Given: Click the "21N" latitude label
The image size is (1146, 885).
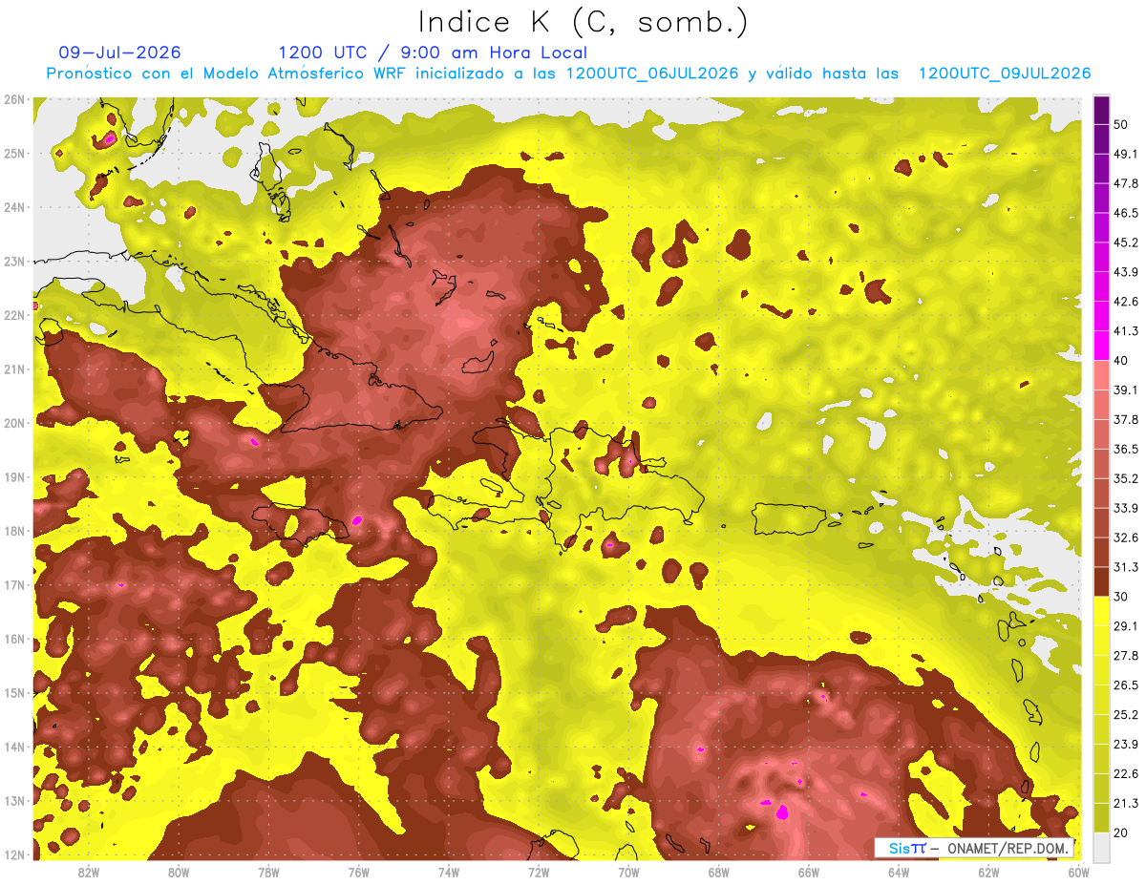Looking at the screenshot, I should (14, 369).
